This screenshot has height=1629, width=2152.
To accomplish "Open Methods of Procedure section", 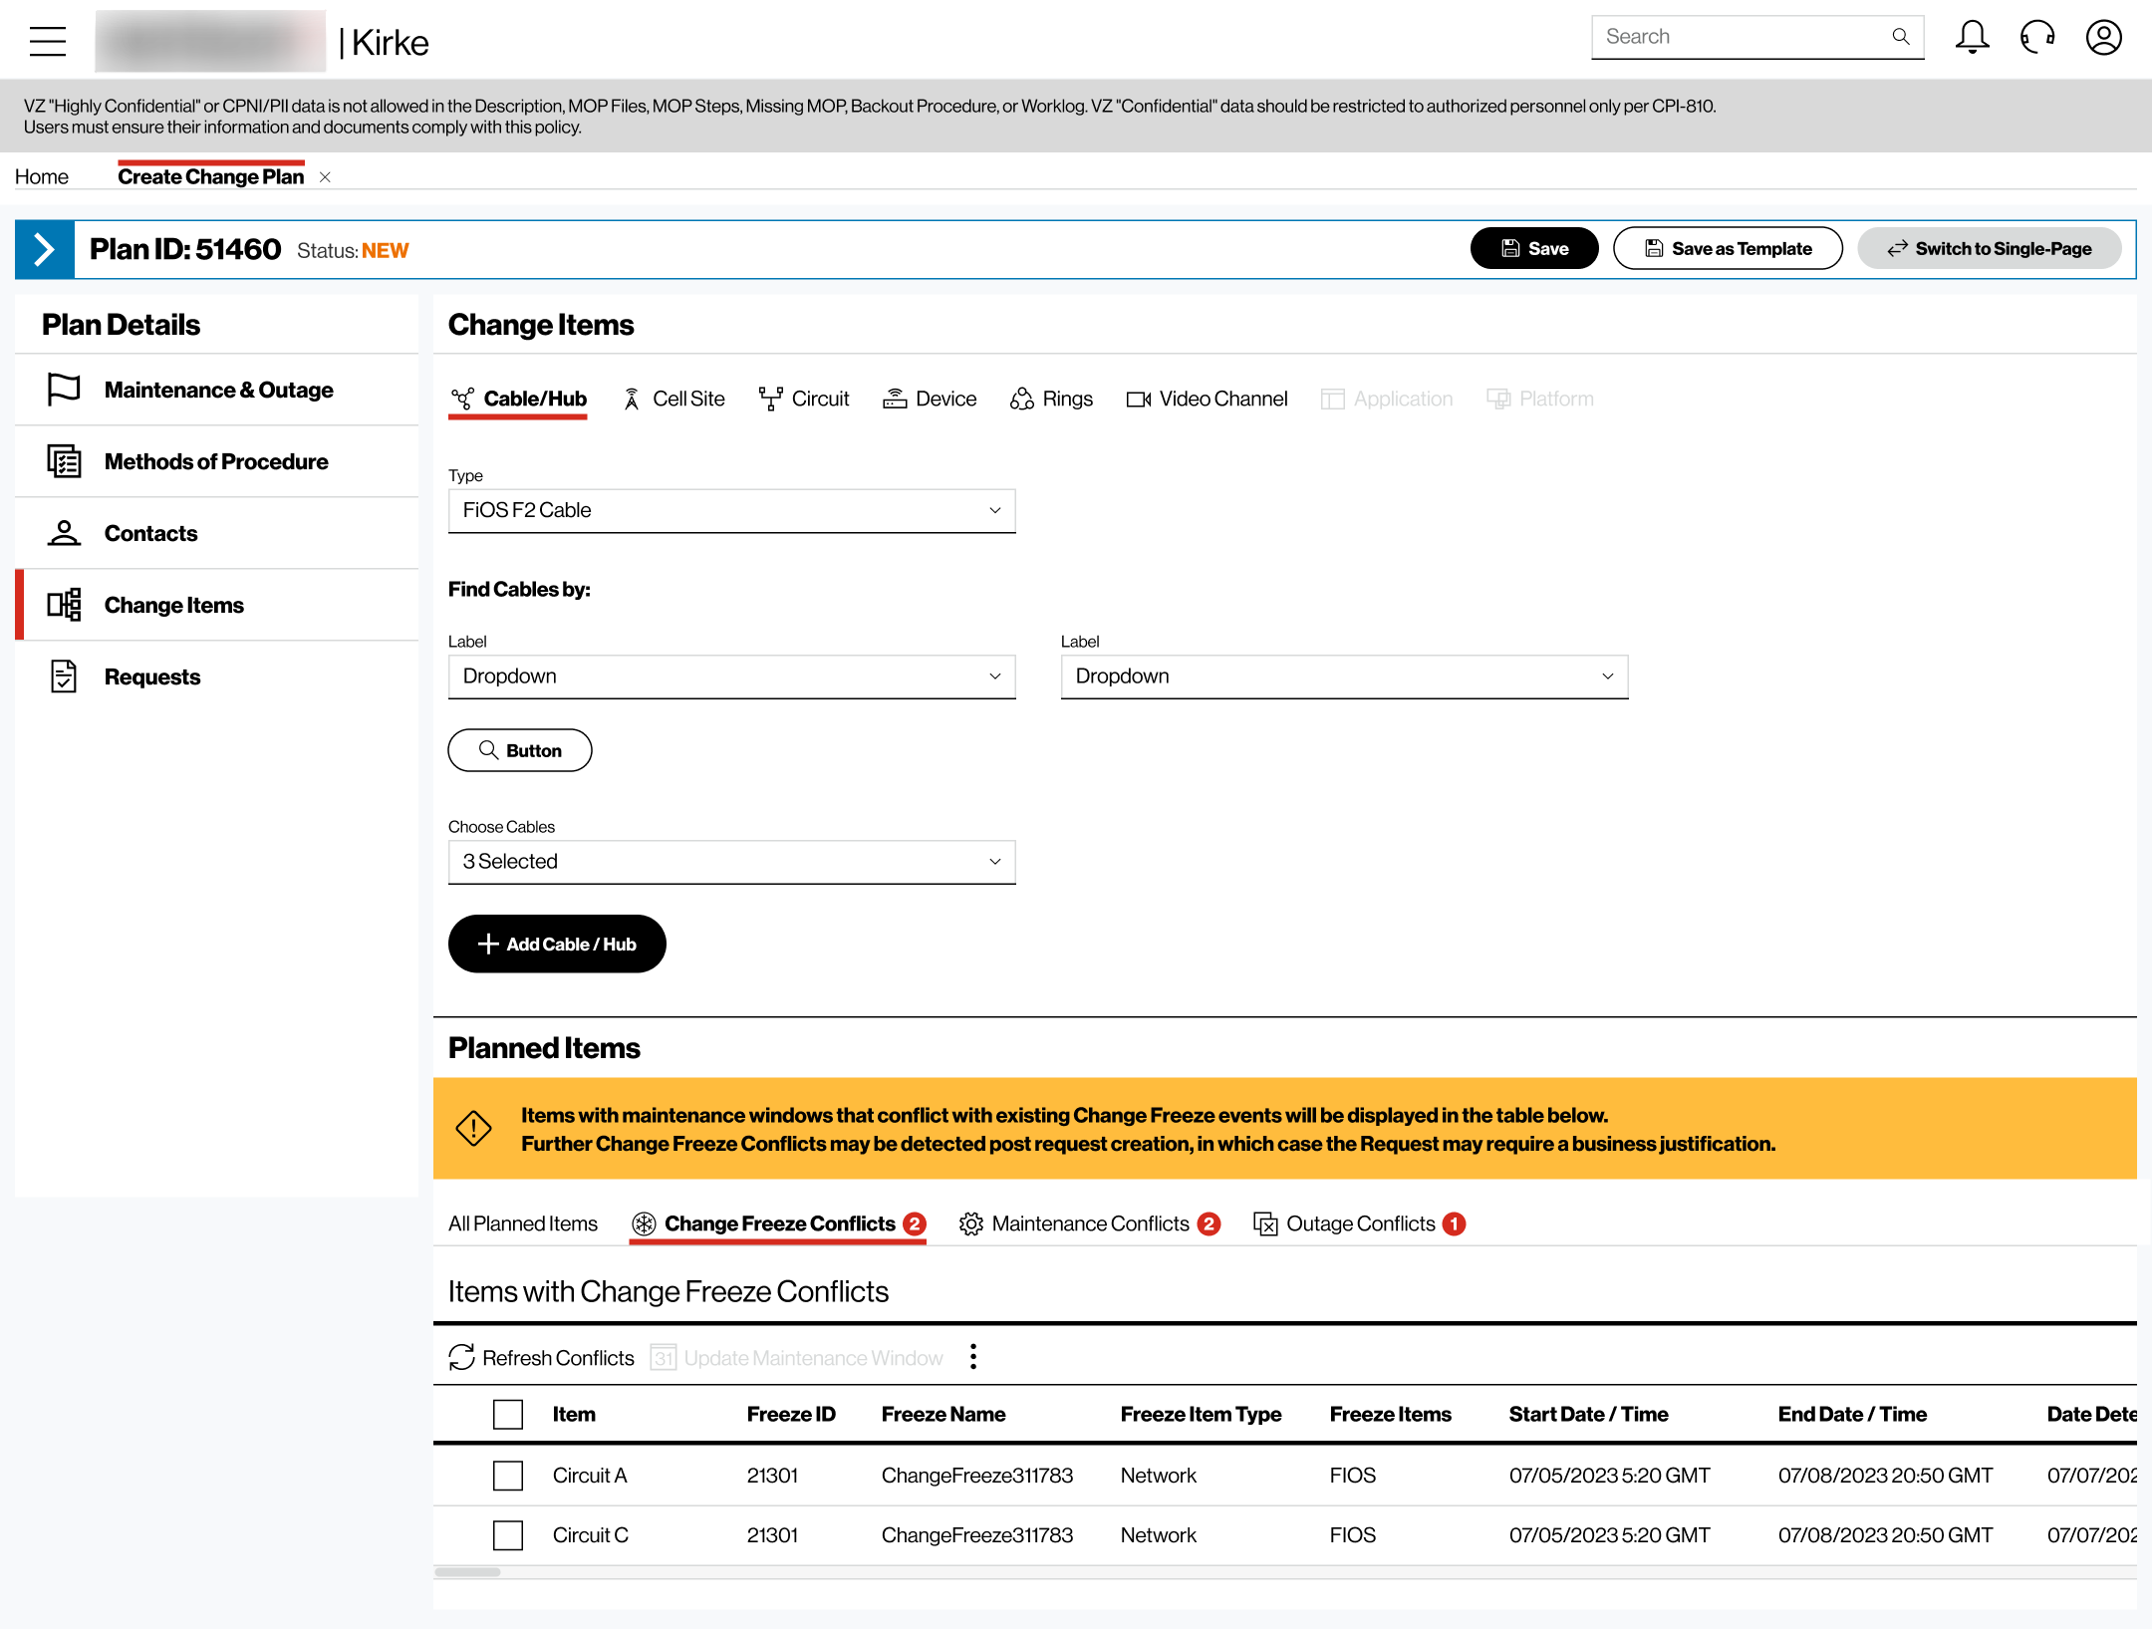I will pyautogui.click(x=217, y=461).
